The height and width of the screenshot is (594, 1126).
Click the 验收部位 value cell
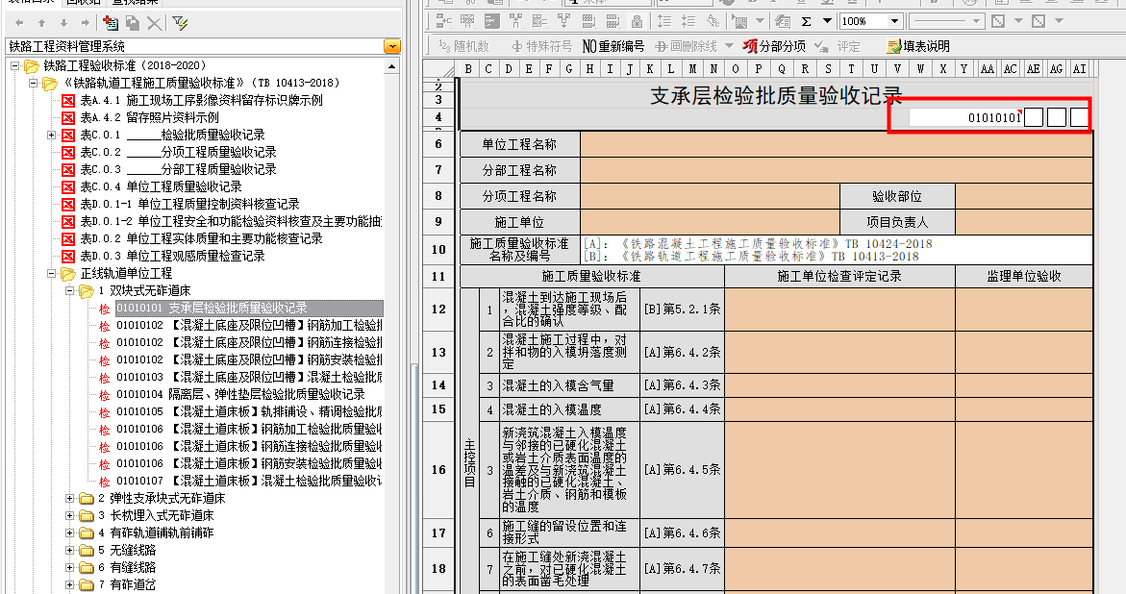tap(1024, 196)
